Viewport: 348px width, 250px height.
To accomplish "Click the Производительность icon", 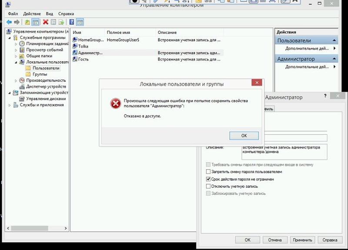I will [22, 80].
